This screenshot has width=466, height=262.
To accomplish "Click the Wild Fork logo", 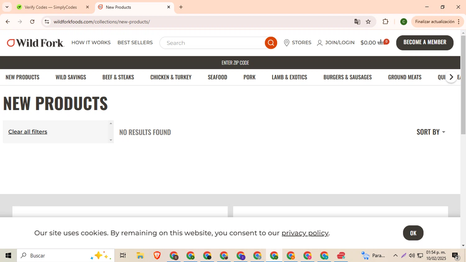I will pos(36,43).
